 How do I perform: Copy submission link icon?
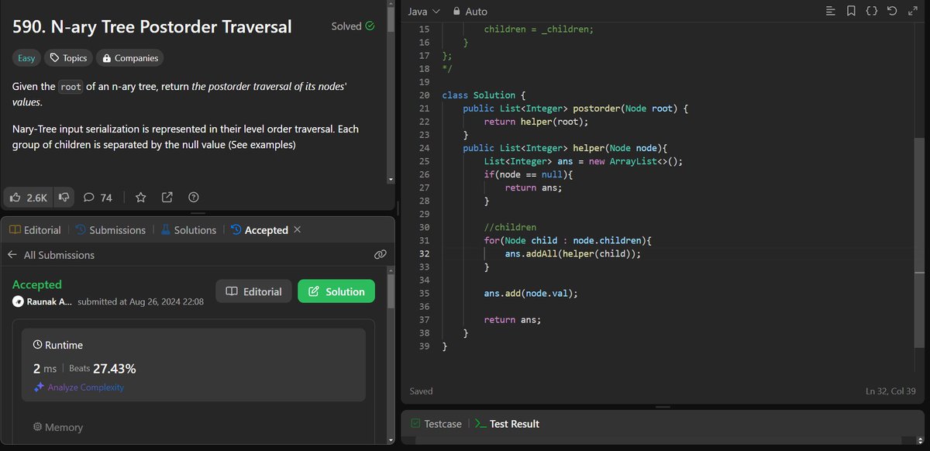[380, 254]
